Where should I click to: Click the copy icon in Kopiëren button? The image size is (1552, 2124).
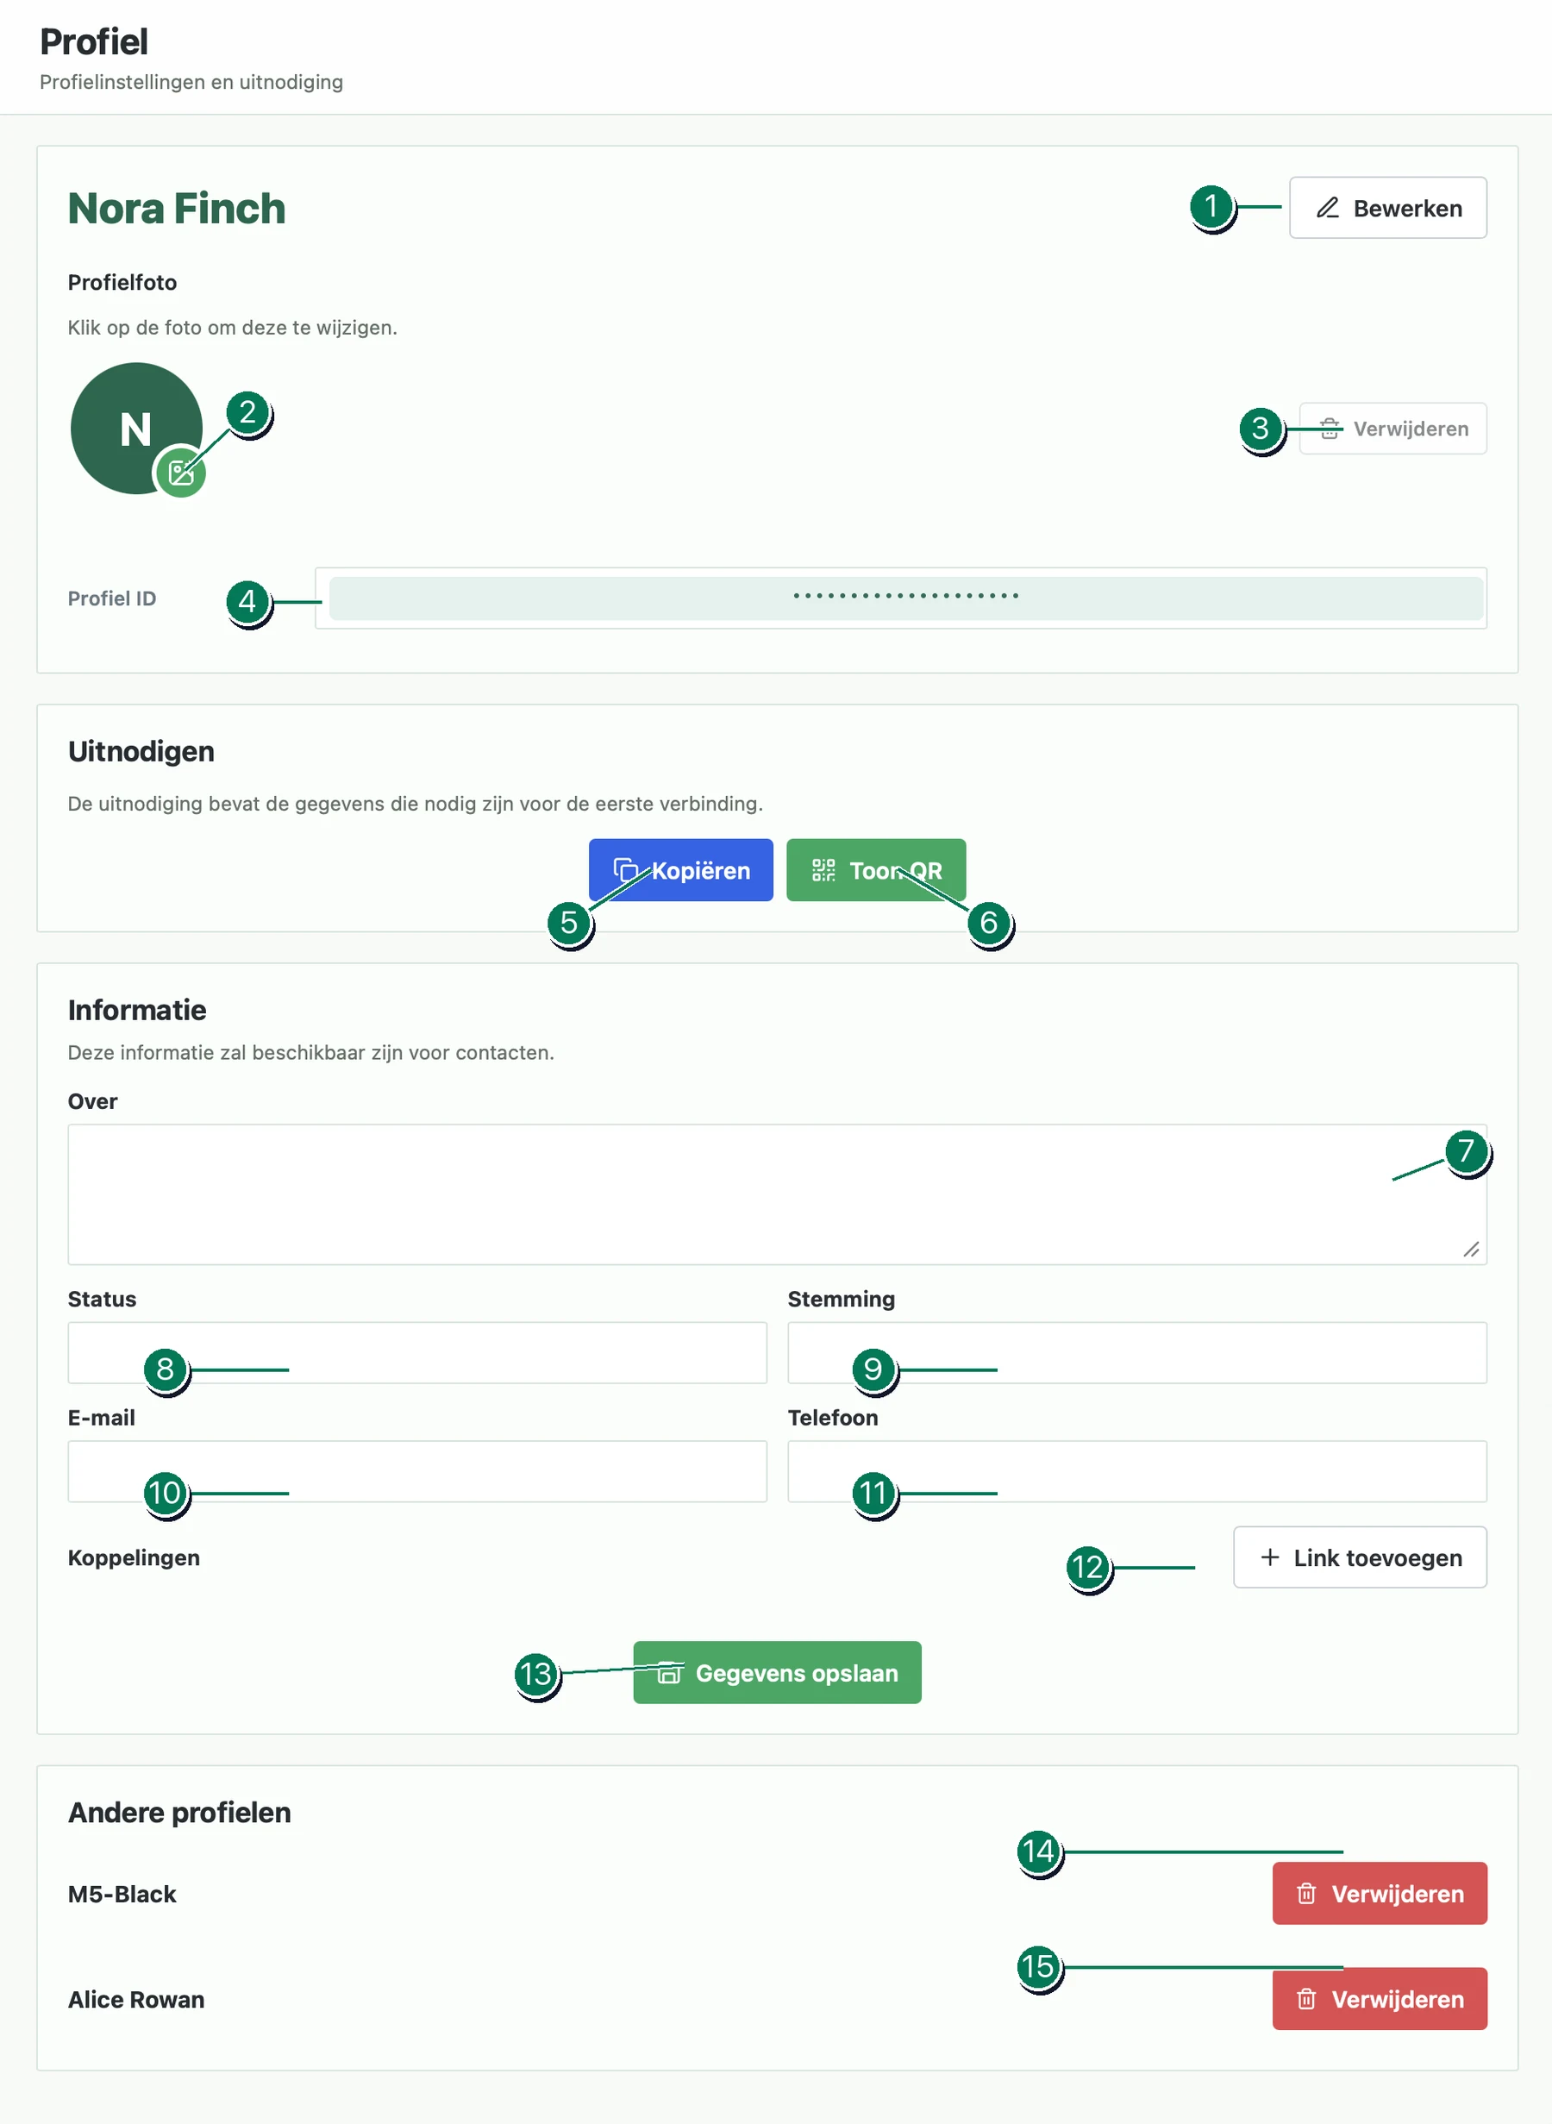point(626,870)
